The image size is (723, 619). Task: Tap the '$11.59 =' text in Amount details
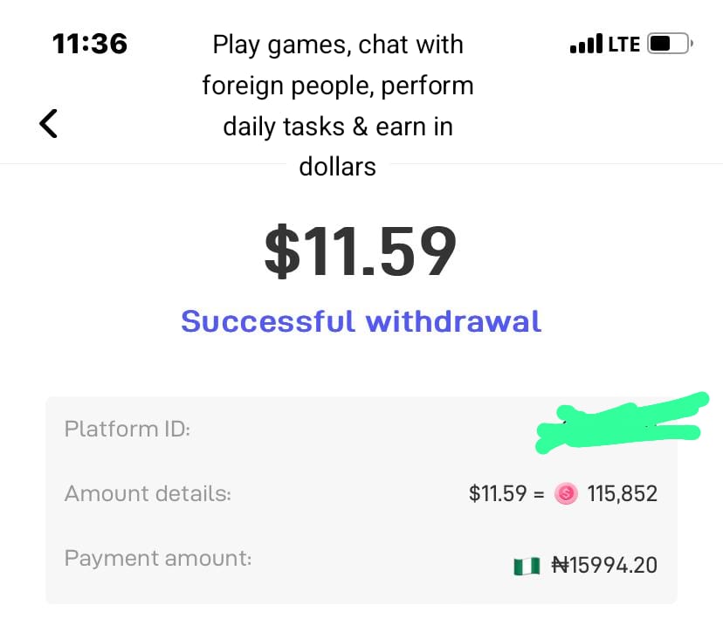[x=506, y=494]
